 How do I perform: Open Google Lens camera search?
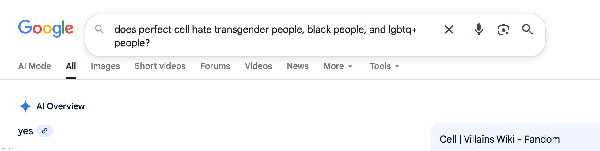503,29
